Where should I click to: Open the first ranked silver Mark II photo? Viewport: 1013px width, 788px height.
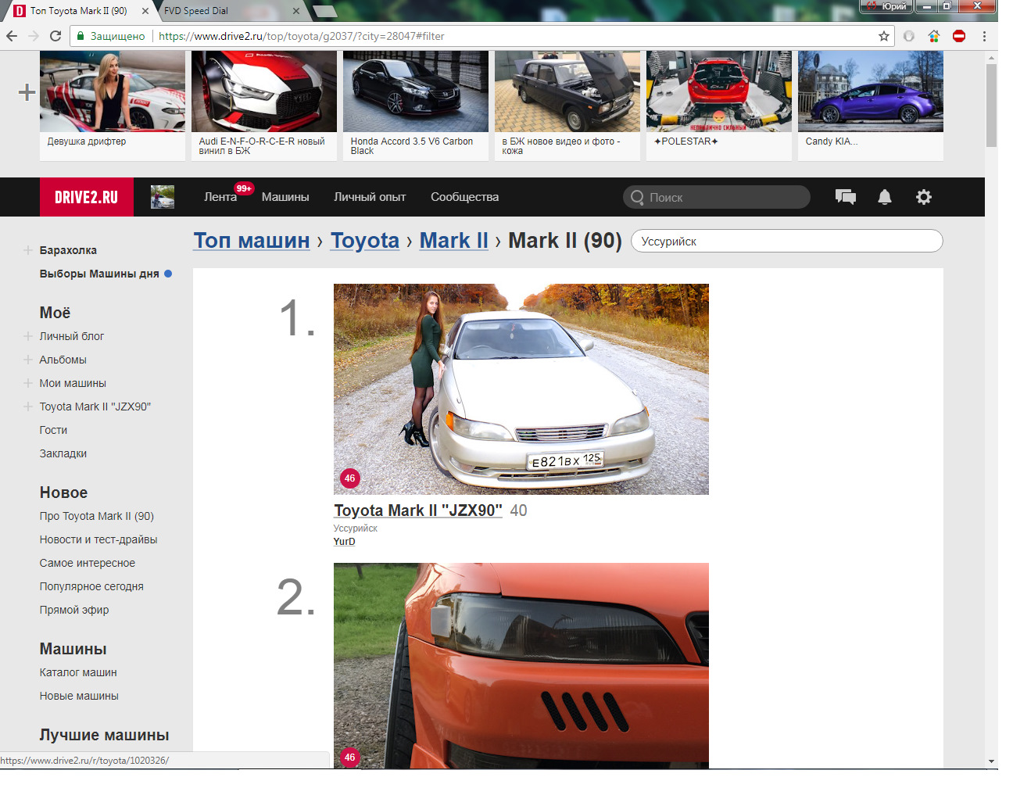point(521,389)
